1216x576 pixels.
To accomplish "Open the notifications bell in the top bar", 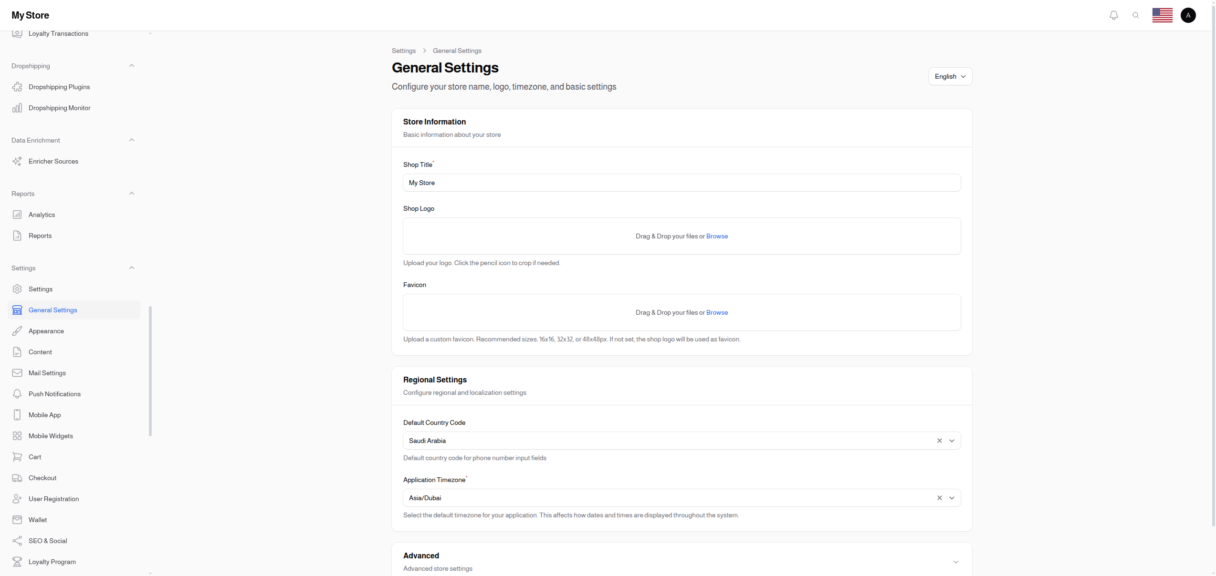I will [x=1114, y=15].
